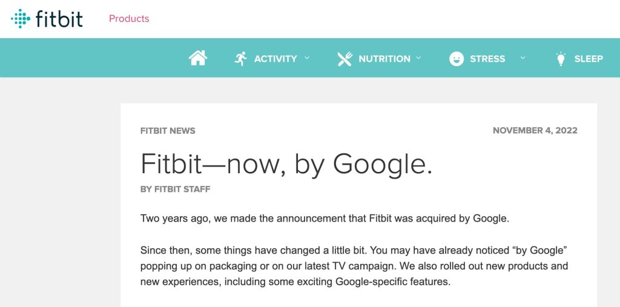Click the Fitbit News category link
Screen dimensions: 620x307
coord(168,131)
